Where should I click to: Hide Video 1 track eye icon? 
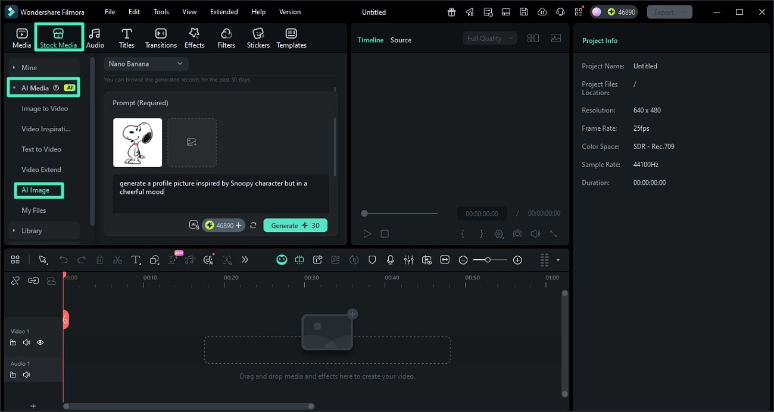(40, 342)
